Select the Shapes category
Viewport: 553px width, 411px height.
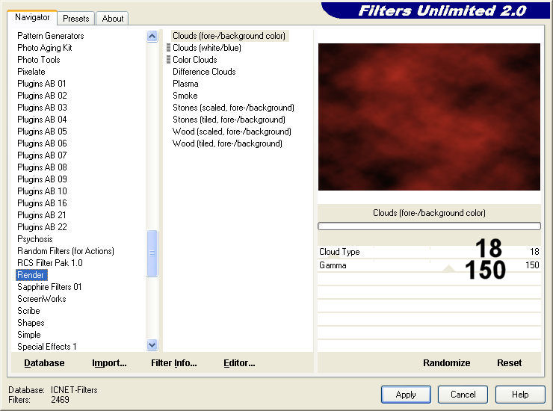click(x=31, y=323)
